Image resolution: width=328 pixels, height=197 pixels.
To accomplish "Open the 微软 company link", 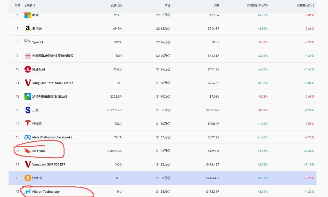I will [x=35, y=15].
